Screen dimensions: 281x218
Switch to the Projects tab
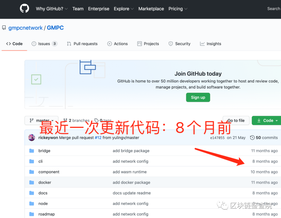(148, 44)
